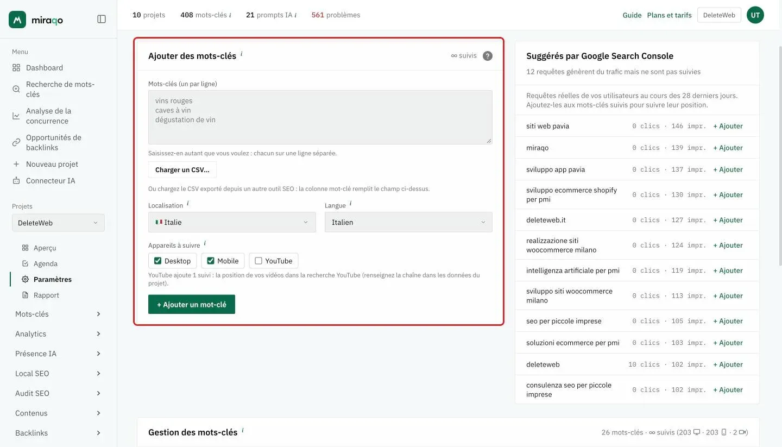Viewport: 782px width, 447px height.
Task: Click the Recherche de mots-clés search icon
Action: click(x=16, y=89)
